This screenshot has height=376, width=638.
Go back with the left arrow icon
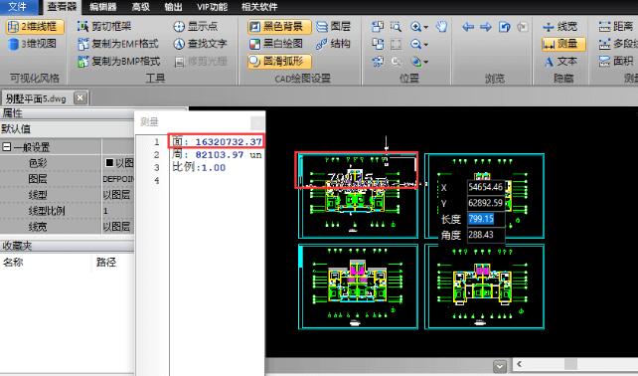(468, 27)
